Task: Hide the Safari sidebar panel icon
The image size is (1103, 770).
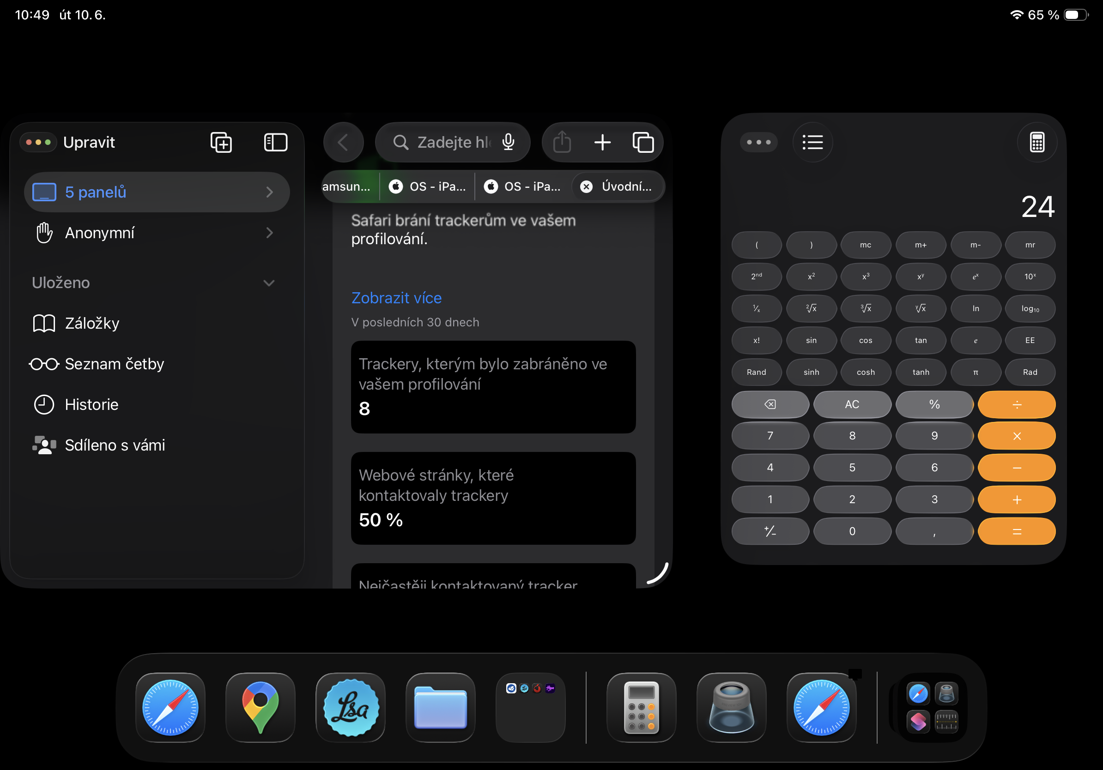Action: (x=276, y=143)
